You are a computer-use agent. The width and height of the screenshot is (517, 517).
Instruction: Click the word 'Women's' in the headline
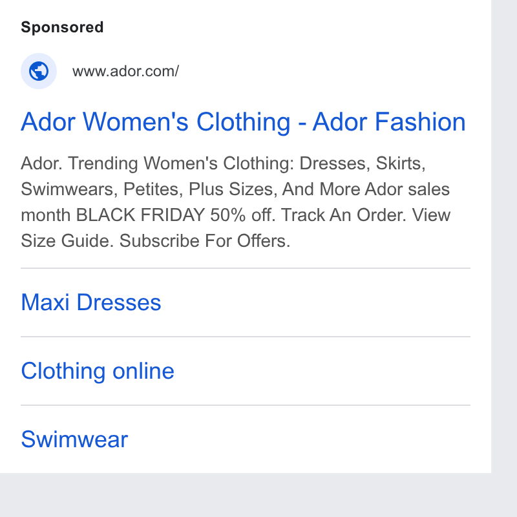coord(136,122)
